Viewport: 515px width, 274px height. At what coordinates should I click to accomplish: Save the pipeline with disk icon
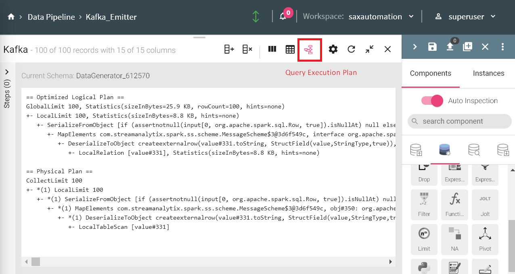click(432, 47)
